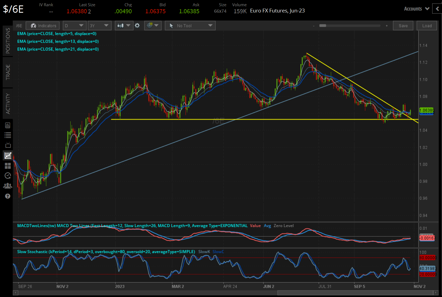Select the active chart icon in sidebar
The height and width of the screenshot is (297, 442).
(8, 156)
